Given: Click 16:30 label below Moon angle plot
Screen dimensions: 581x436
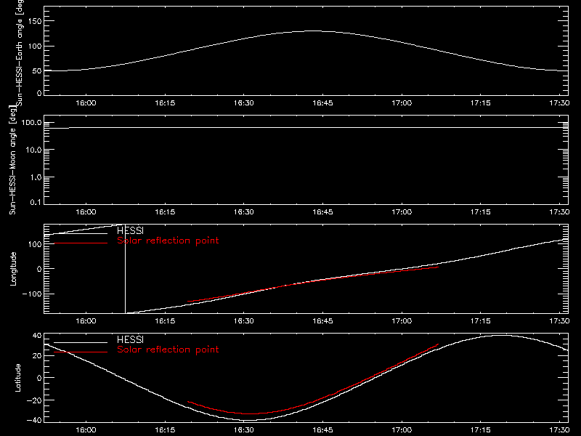Looking at the screenshot, I should [244, 212].
